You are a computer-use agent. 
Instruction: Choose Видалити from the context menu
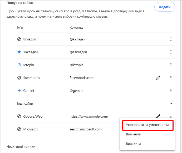(133, 144)
